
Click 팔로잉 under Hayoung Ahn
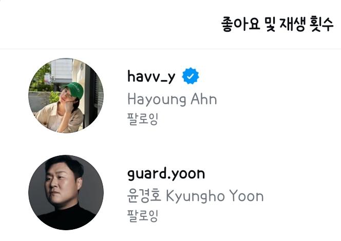pyautogui.click(x=143, y=119)
